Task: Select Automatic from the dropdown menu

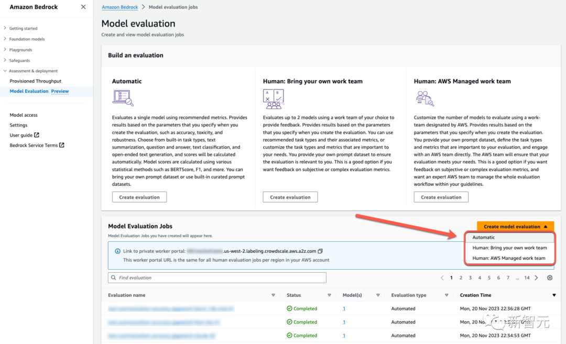Action: (x=483, y=238)
